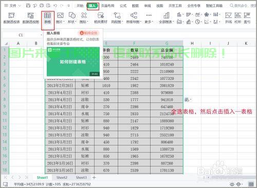This screenshot has height=188, width=257.
Task: Click cell with value 1701130
Action: pyautogui.click(x=167, y=170)
